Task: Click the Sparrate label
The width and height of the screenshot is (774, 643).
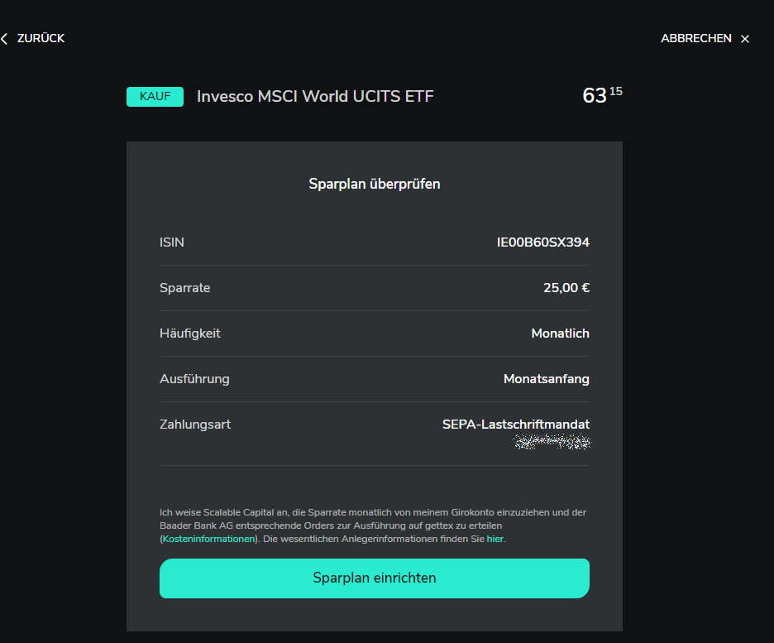Action: point(184,288)
